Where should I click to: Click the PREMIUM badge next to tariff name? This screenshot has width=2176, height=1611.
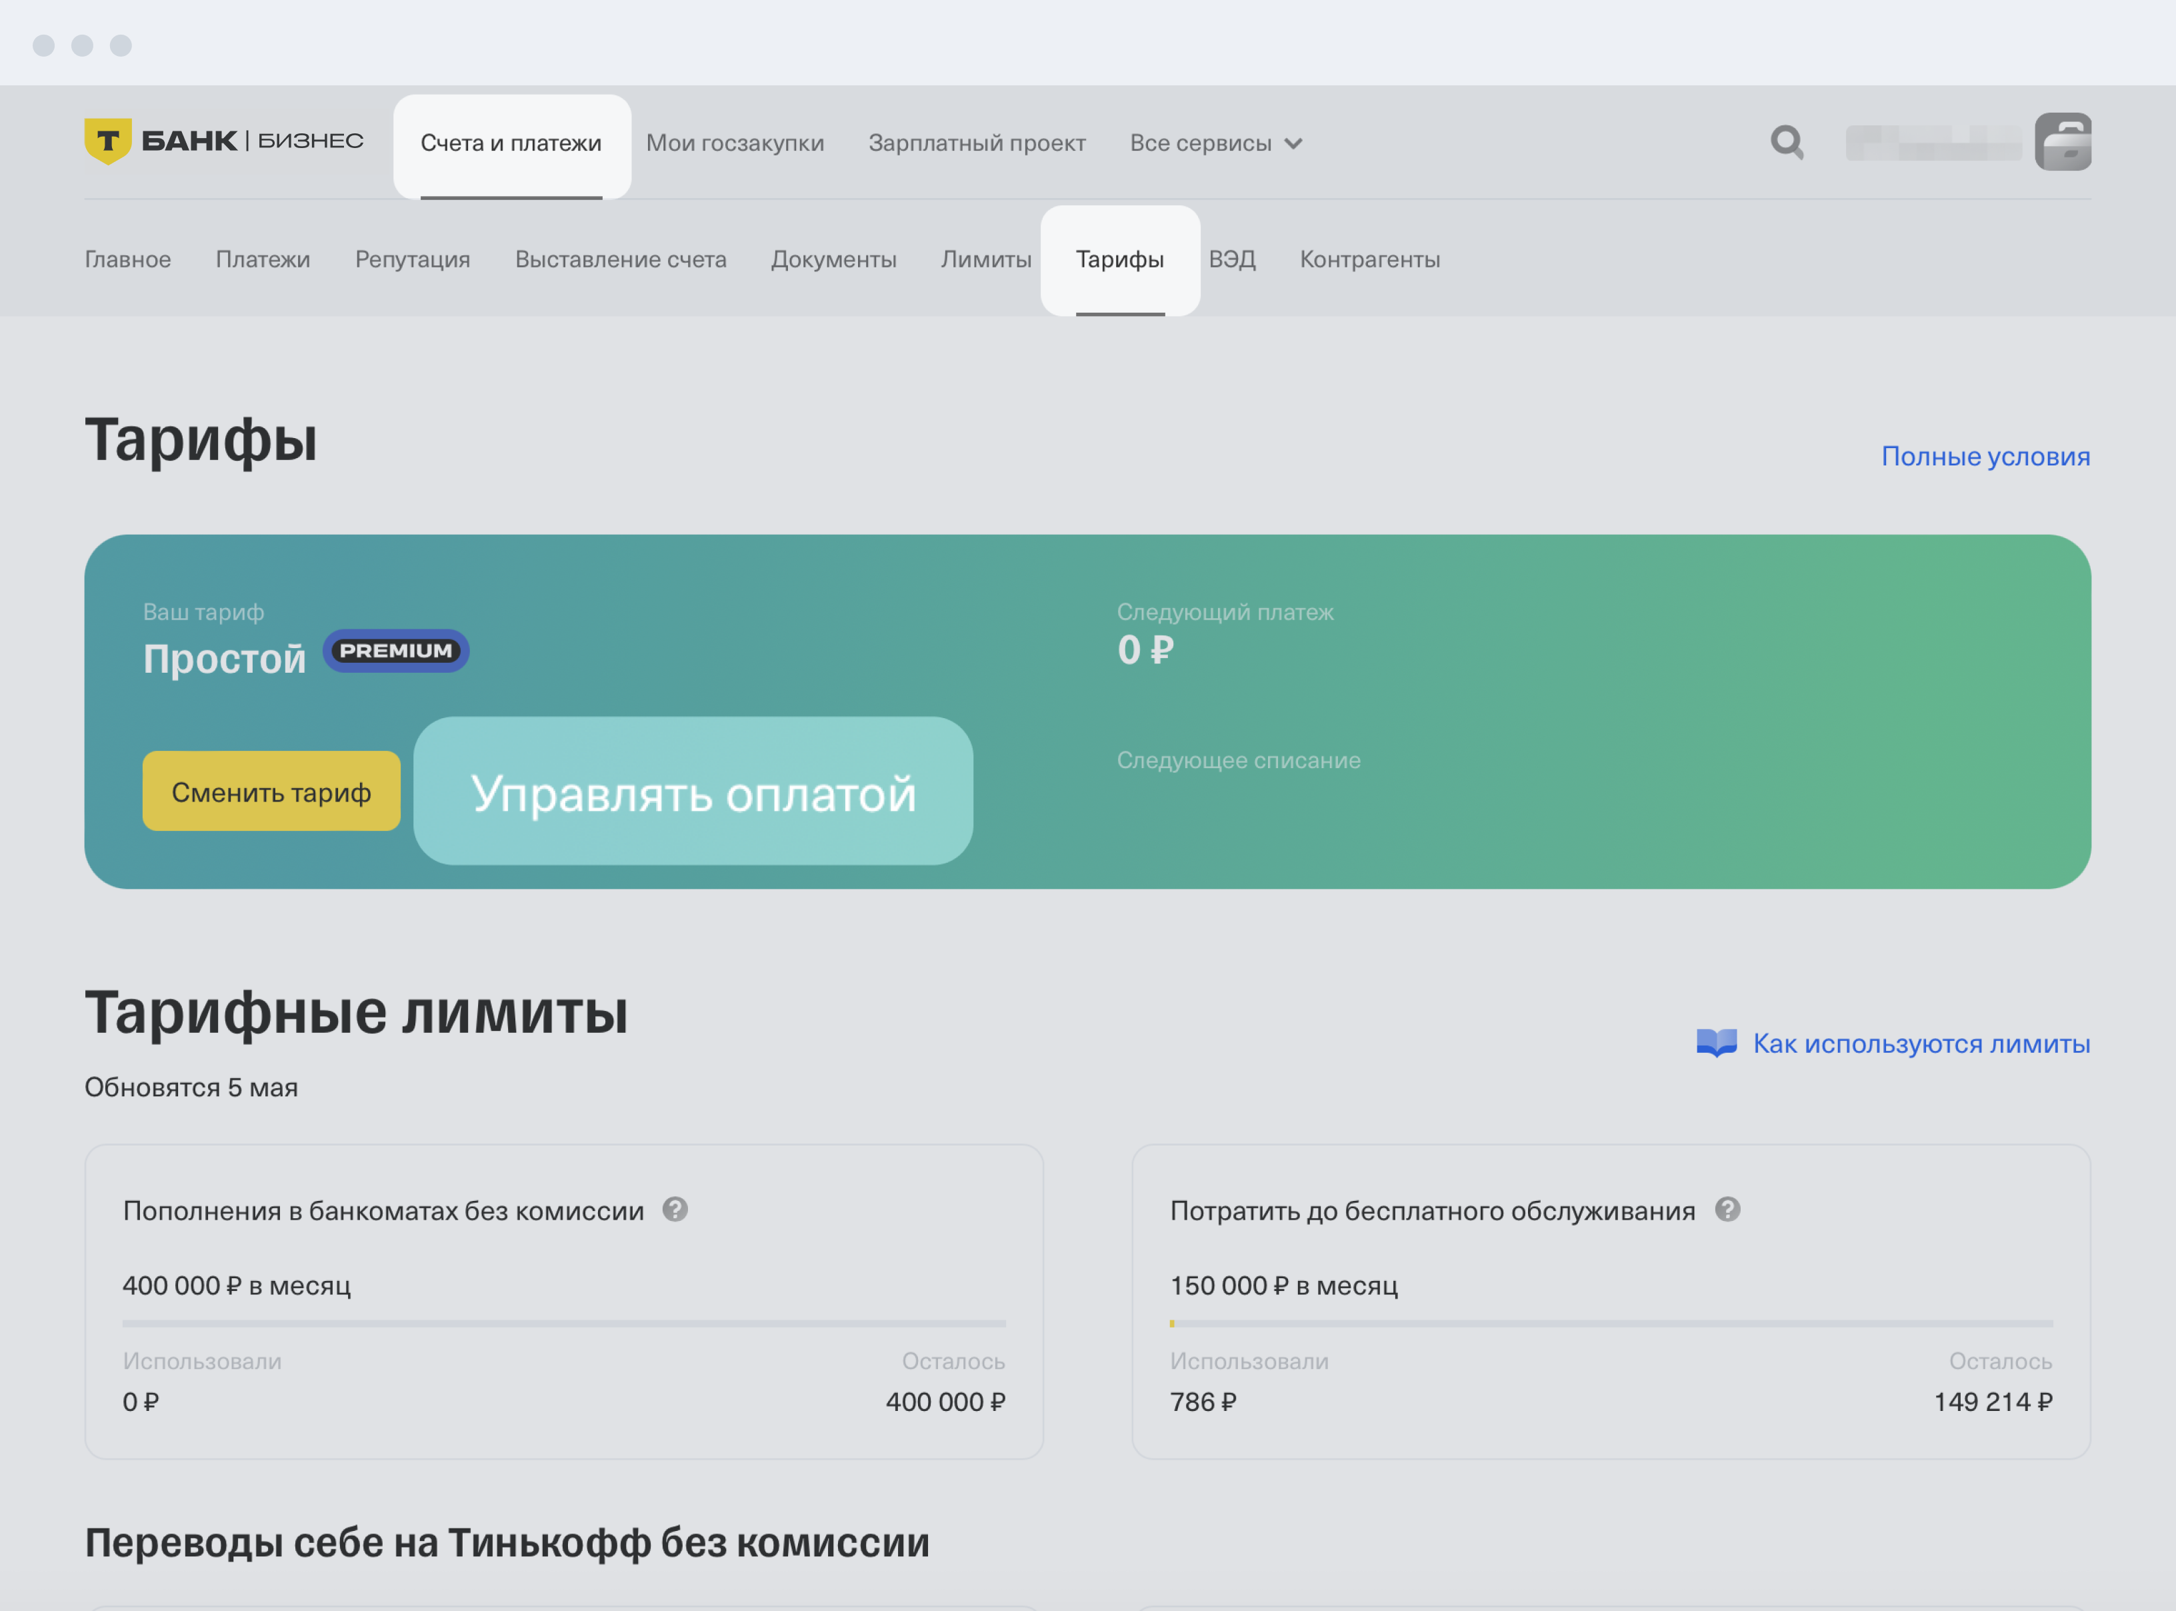click(396, 650)
